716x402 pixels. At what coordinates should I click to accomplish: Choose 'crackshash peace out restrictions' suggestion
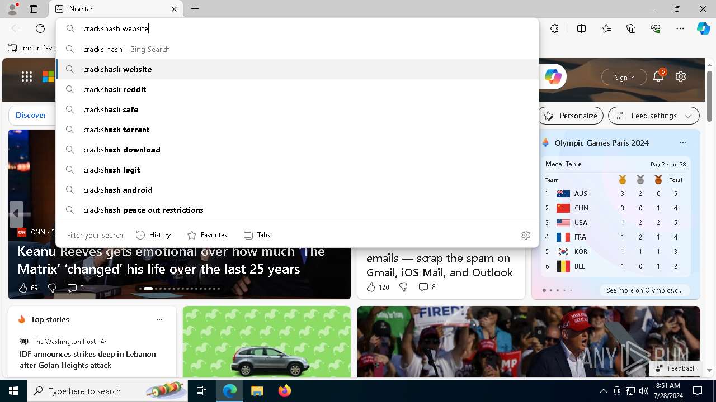pos(297,210)
